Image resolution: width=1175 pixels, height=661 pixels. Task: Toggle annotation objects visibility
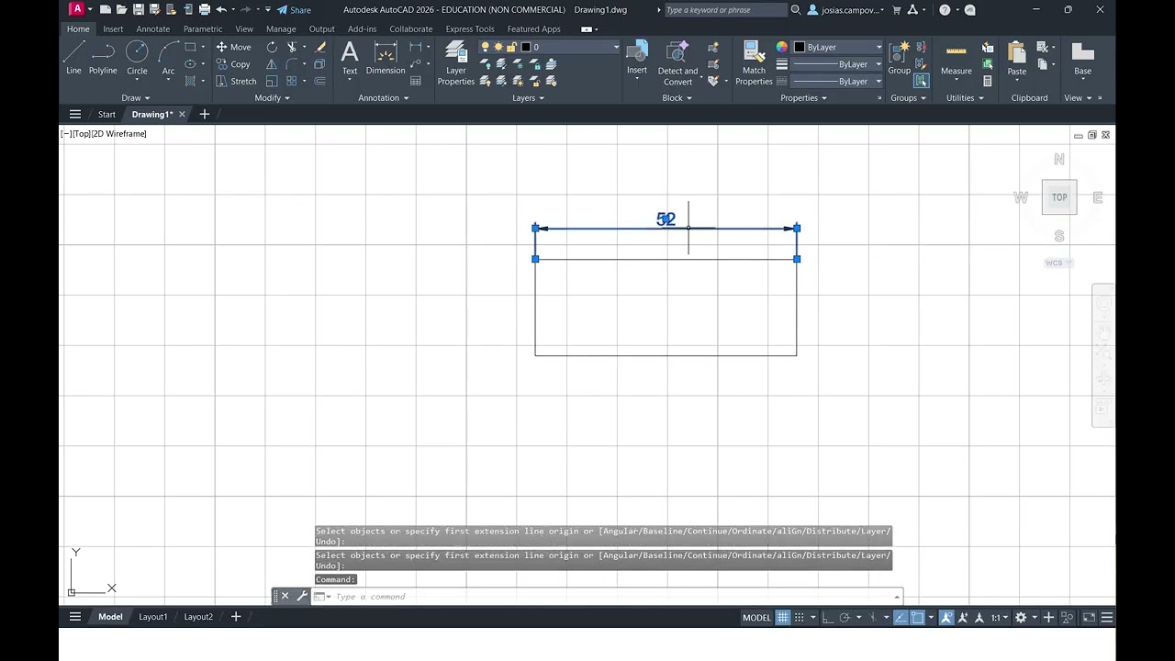pyautogui.click(x=946, y=618)
